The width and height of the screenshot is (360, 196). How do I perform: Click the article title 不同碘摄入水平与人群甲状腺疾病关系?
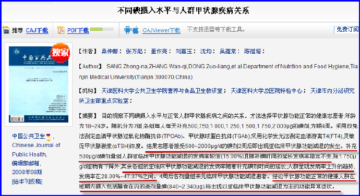coord(183,10)
